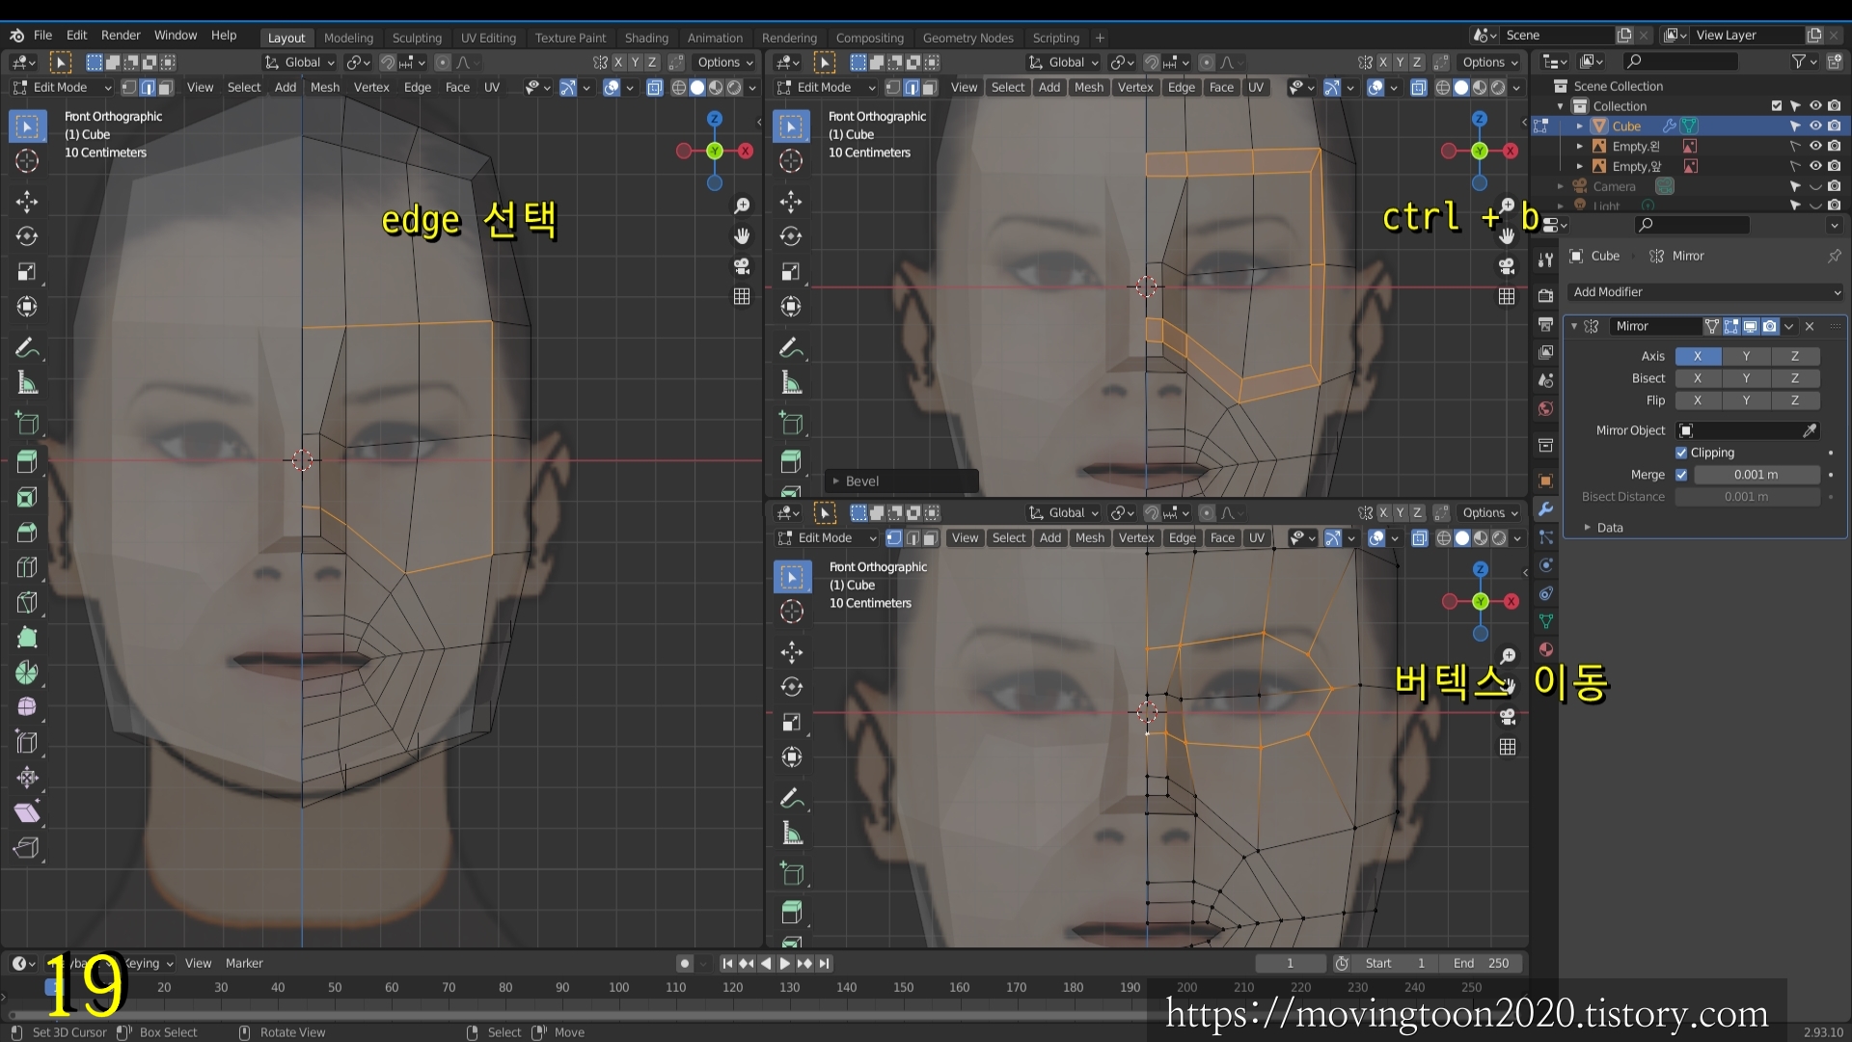Select the Loop Cut tool in left viewport
Viewport: 1852px width, 1042px height.
point(27,567)
